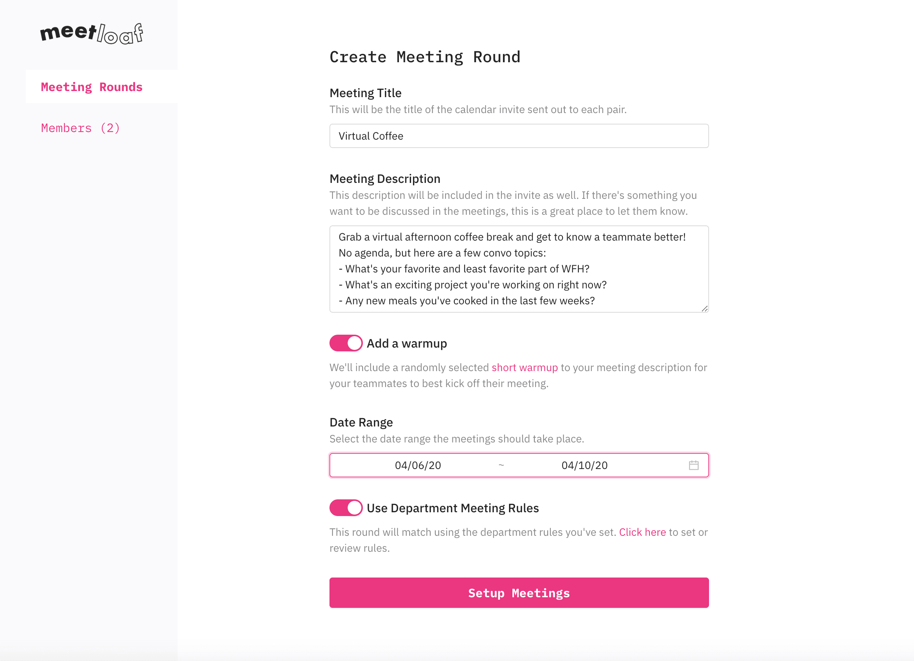Open the calendar icon in date range
The image size is (914, 661).
[x=693, y=465]
